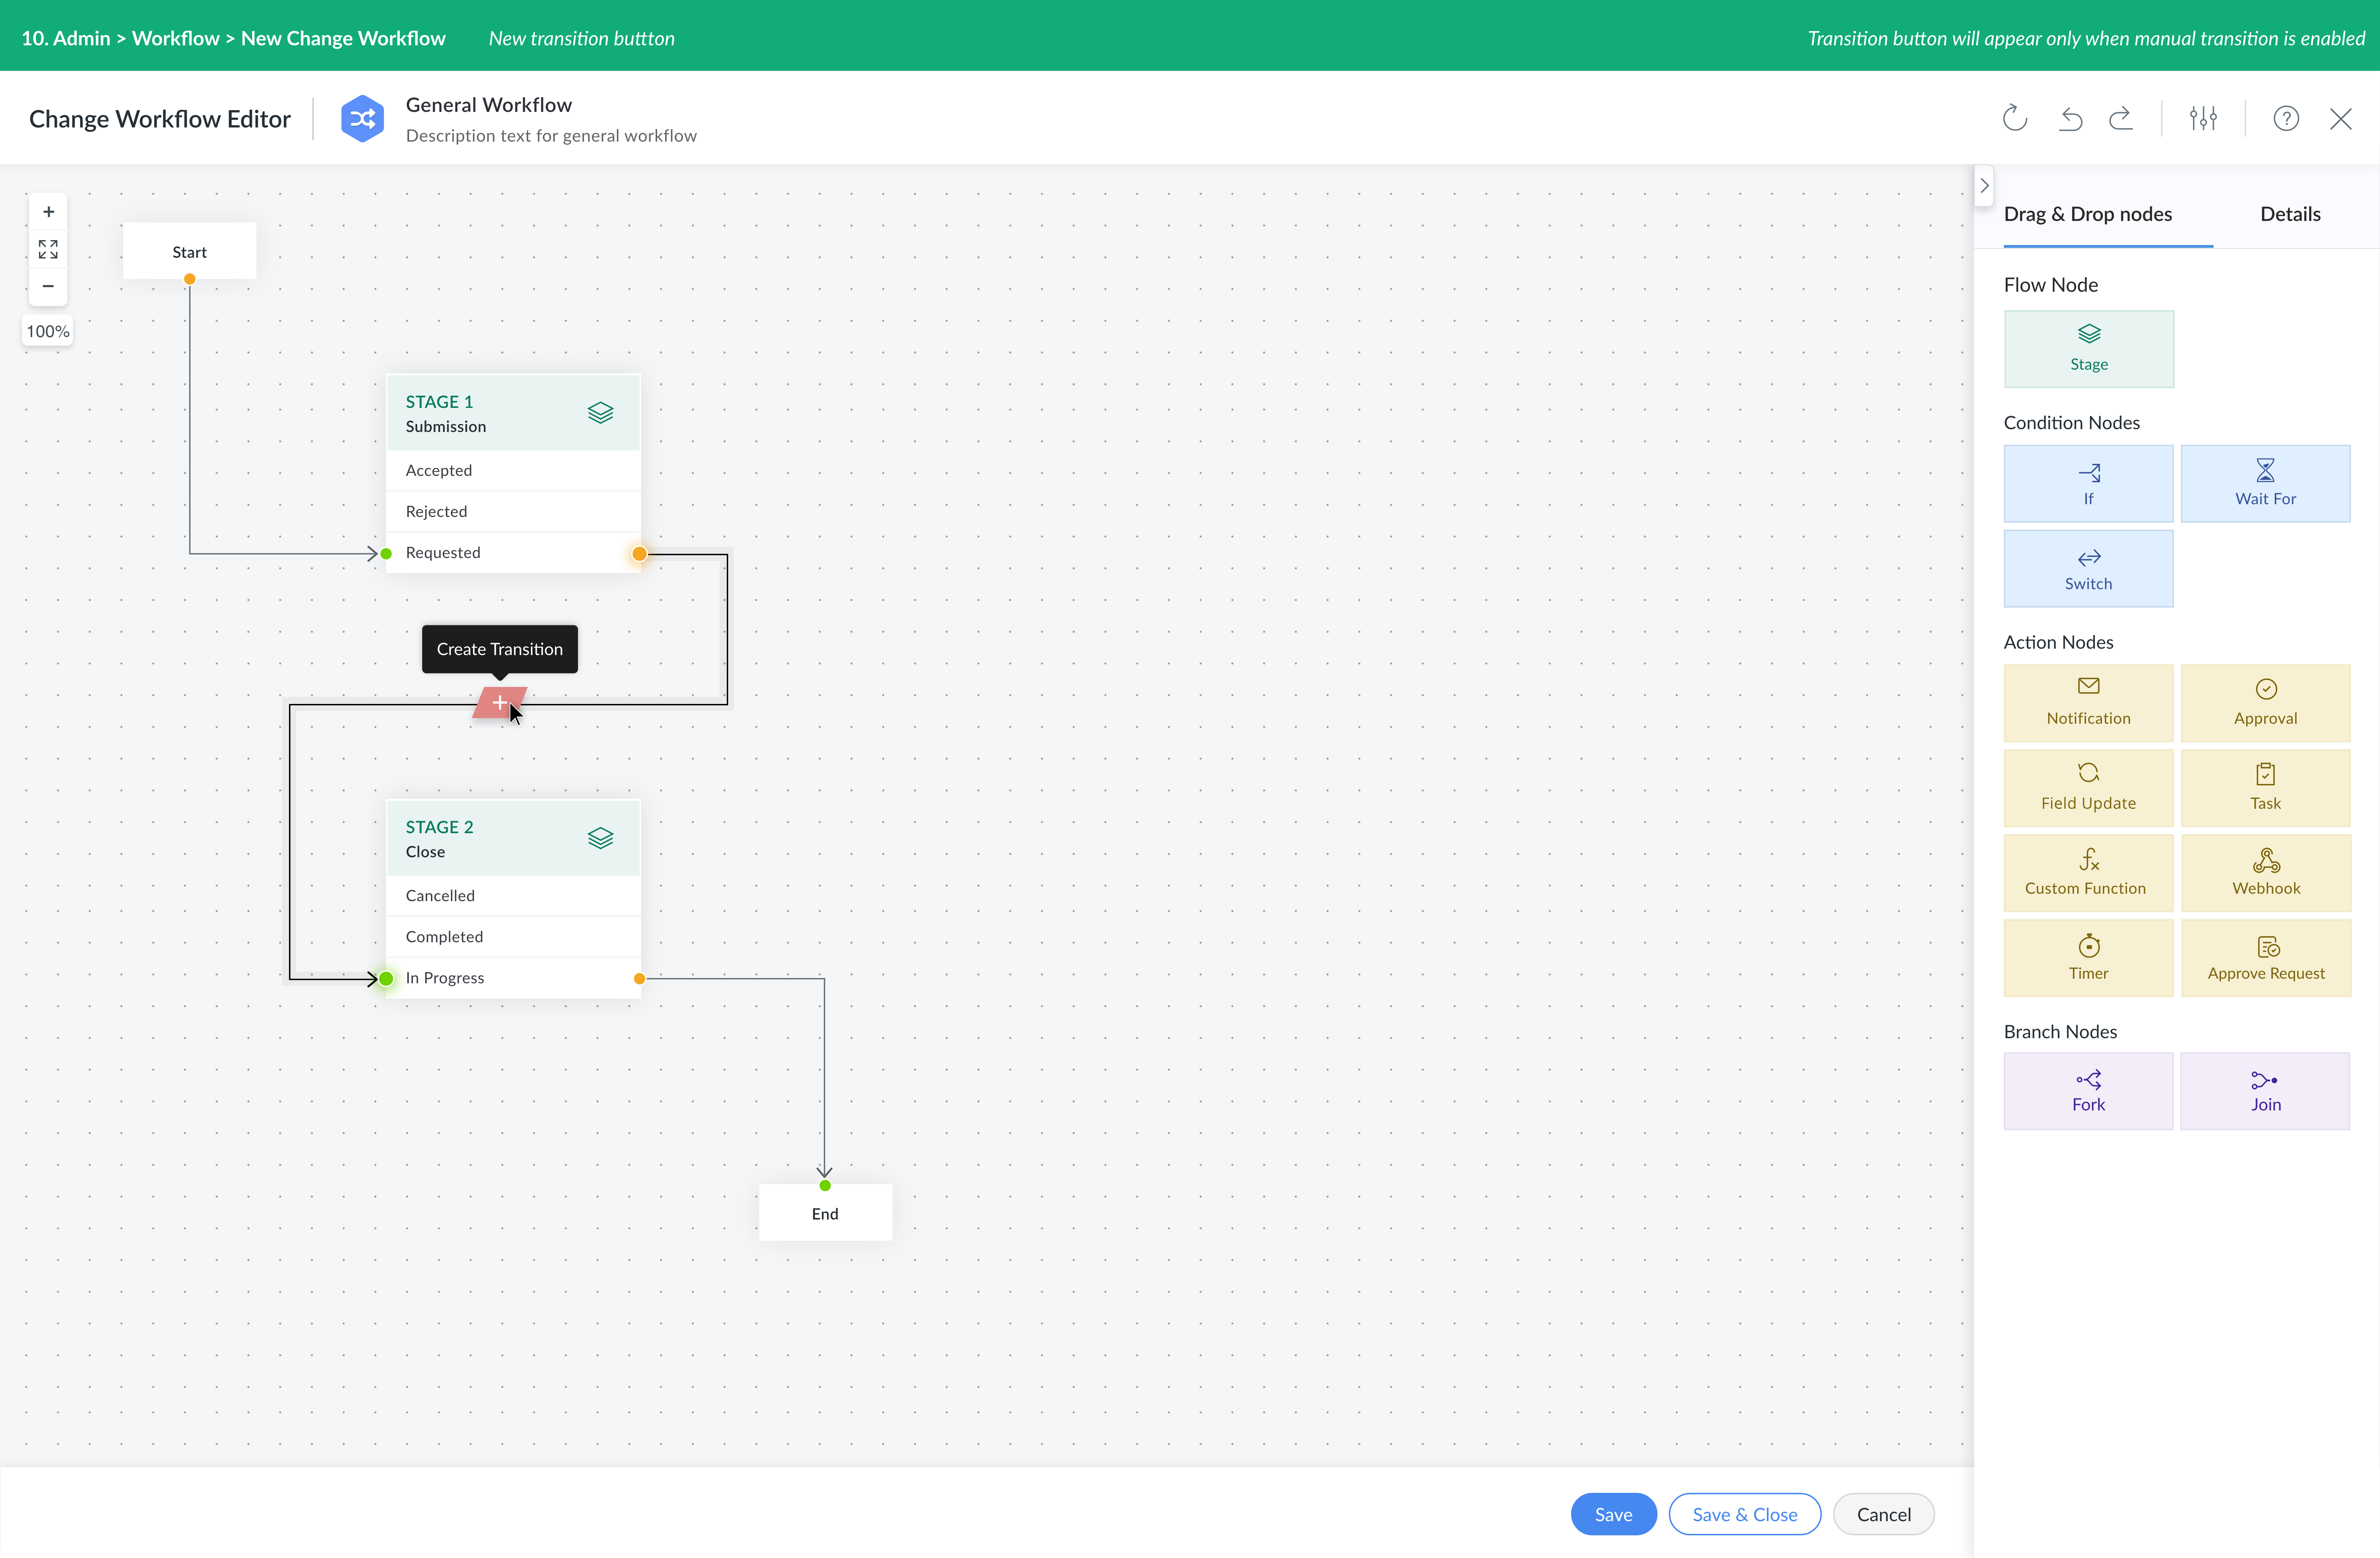Select the Custom Function action node
Viewport: 2380px width, 1558px height.
coord(2089,873)
